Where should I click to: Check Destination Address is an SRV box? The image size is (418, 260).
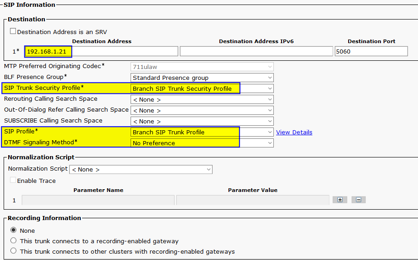click(13, 31)
